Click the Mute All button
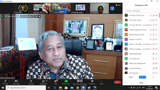This screenshot has height=90, width=160. [x=142, y=77]
